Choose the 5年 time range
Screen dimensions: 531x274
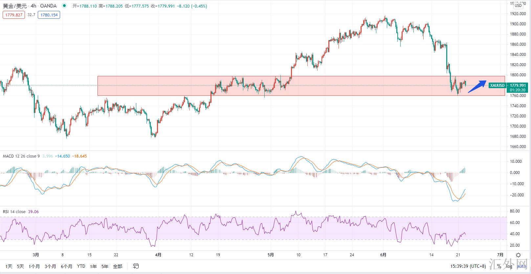point(105,266)
